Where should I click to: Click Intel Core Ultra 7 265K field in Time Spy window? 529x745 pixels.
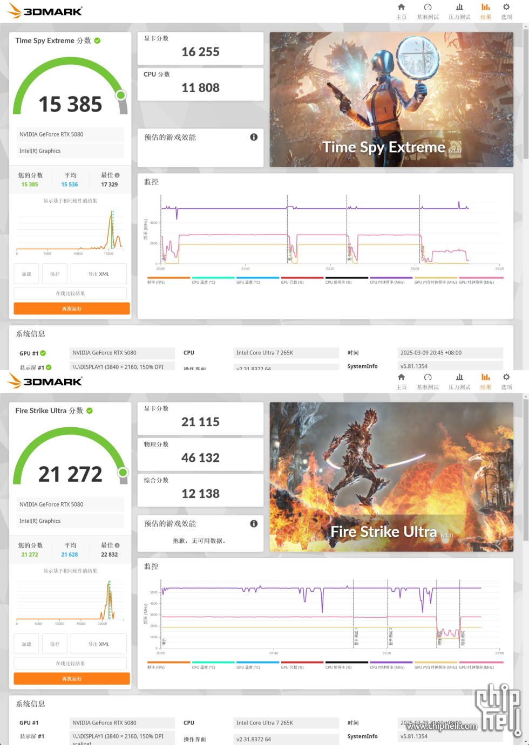pyautogui.click(x=286, y=353)
